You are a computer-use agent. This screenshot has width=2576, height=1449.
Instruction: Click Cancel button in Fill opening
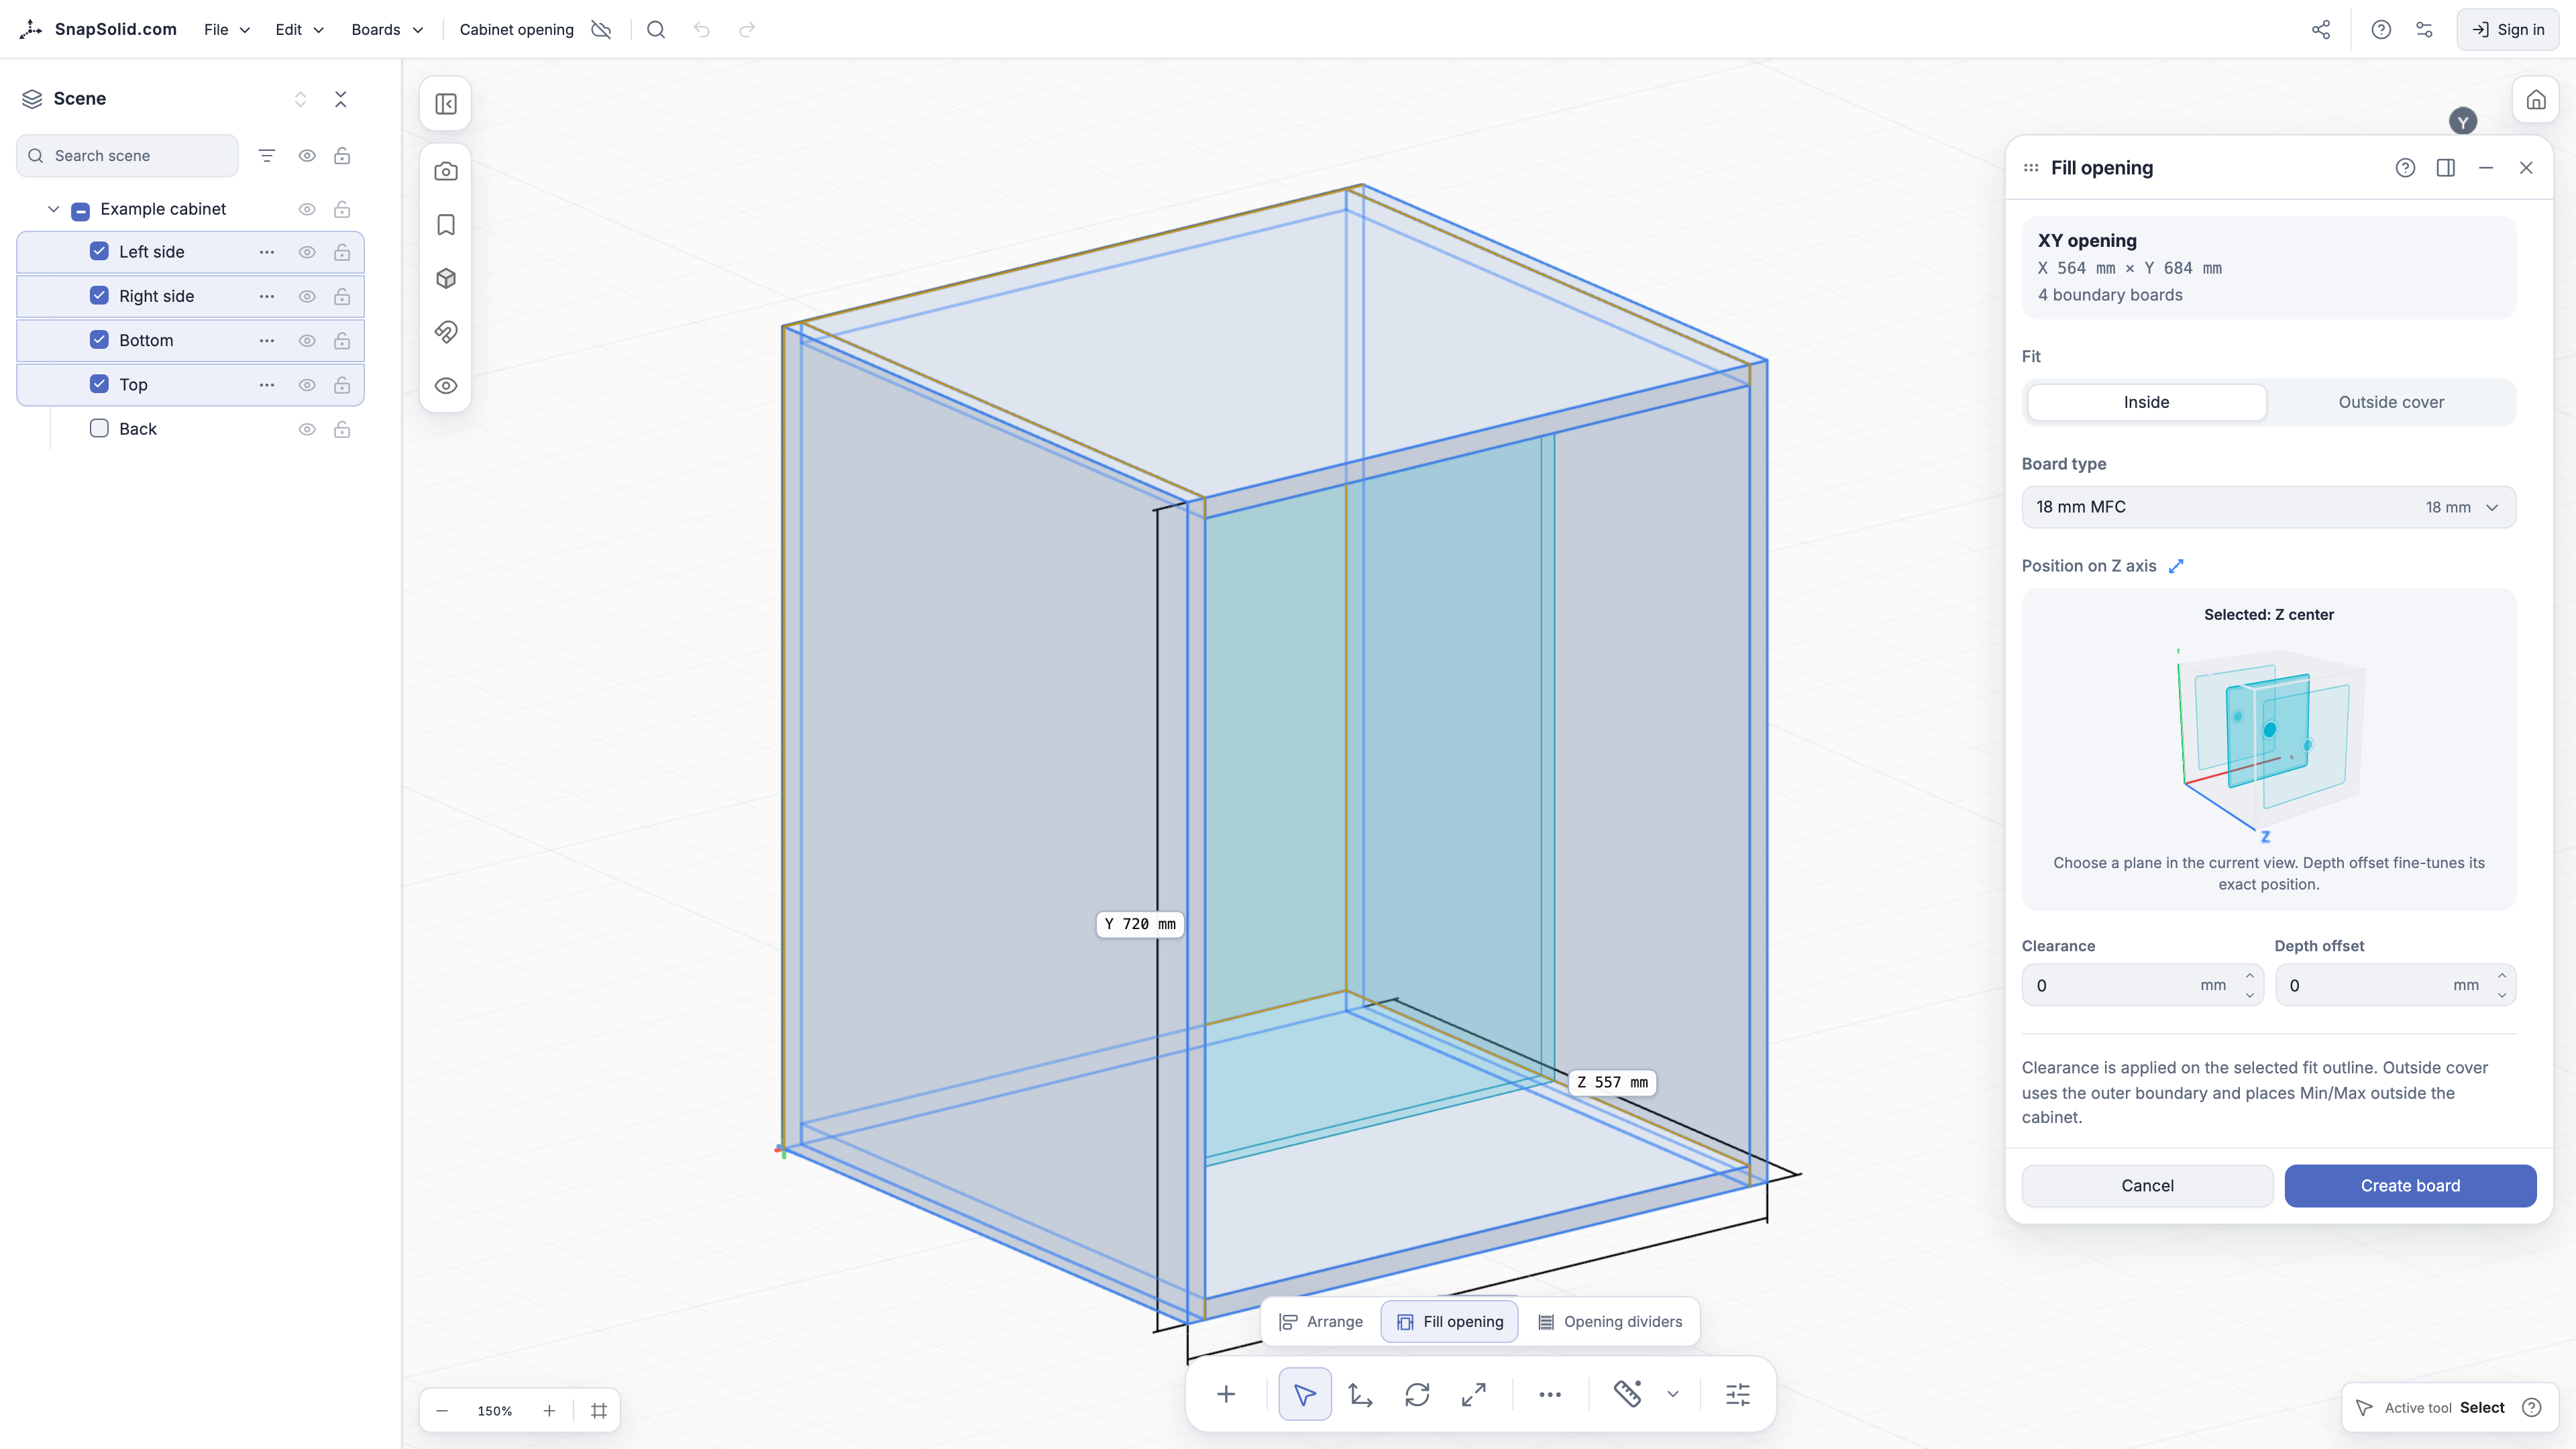pyautogui.click(x=2147, y=1186)
